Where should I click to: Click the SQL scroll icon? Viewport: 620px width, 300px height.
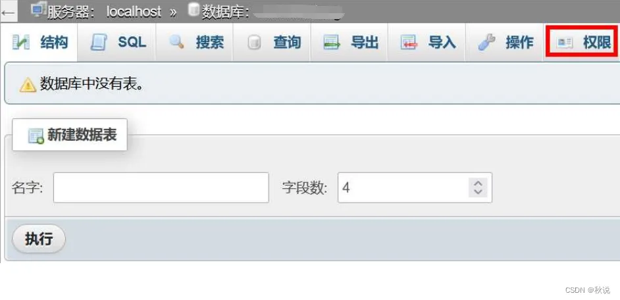coord(98,42)
